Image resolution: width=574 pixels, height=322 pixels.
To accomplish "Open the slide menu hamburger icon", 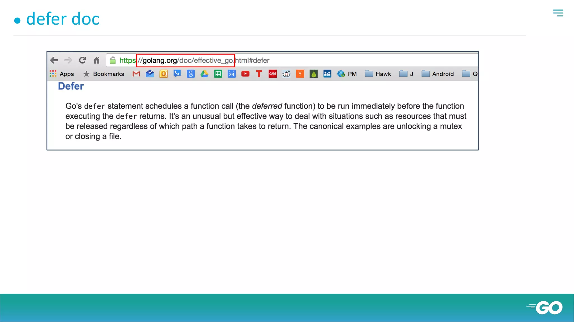I will 558,13.
